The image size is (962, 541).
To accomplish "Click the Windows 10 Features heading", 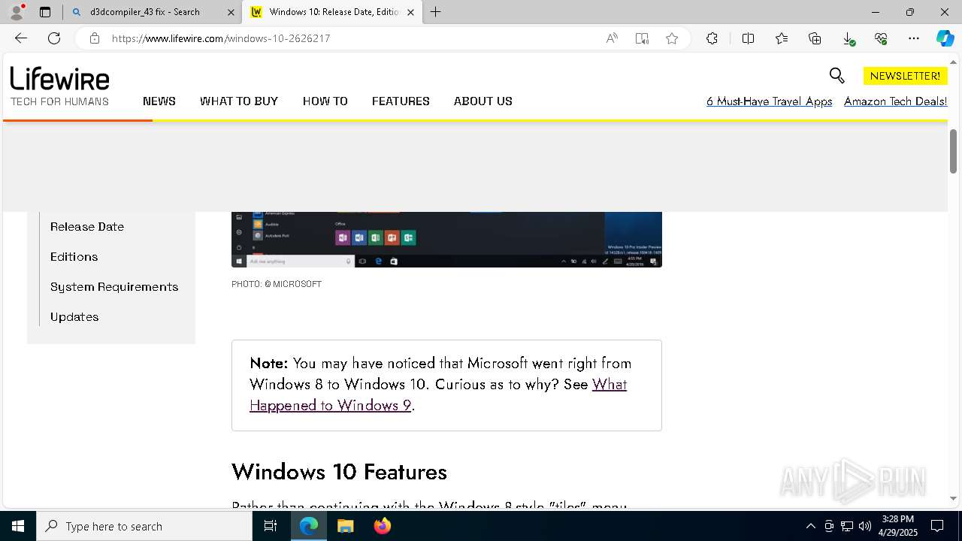I will [x=339, y=471].
